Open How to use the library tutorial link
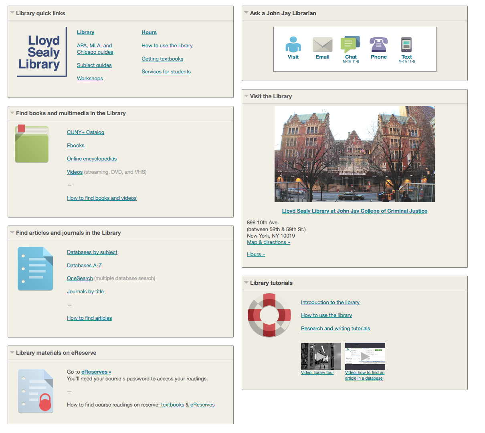 coord(326,315)
